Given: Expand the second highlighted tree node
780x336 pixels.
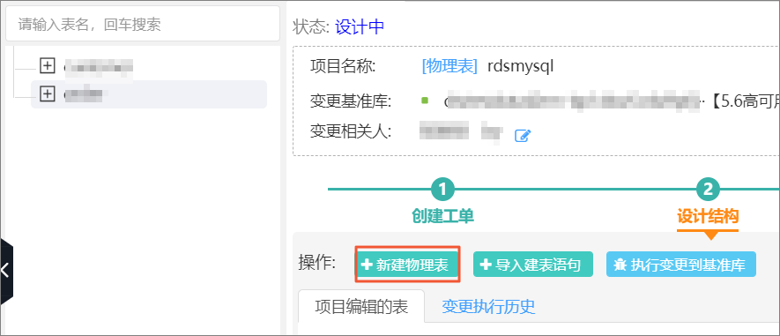Looking at the screenshot, I should [47, 94].
